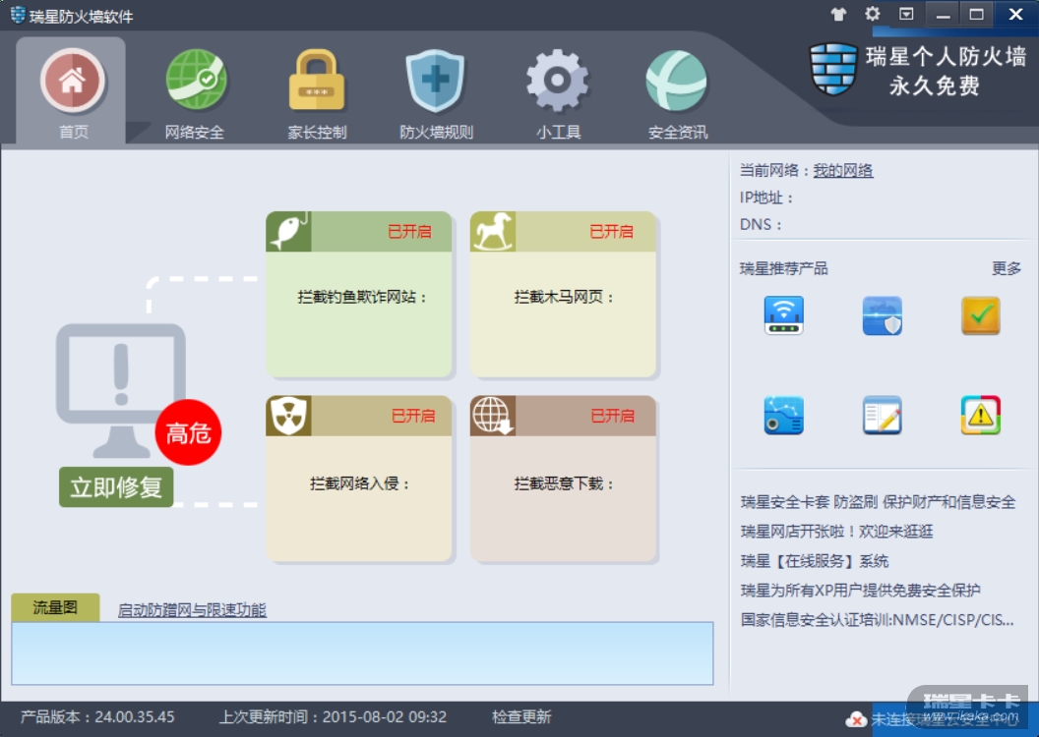Open settings gear in title bar

click(873, 14)
